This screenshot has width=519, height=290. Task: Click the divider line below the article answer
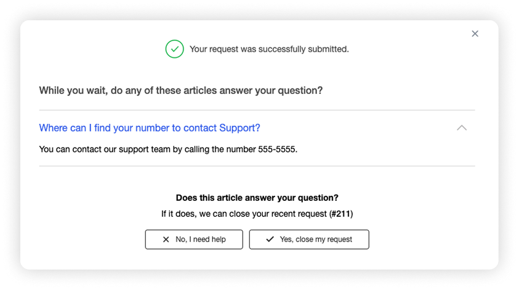click(257, 166)
